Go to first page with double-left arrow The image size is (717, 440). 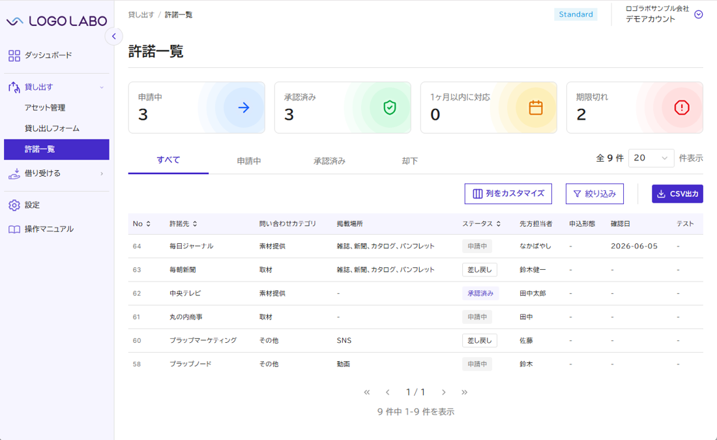point(367,392)
